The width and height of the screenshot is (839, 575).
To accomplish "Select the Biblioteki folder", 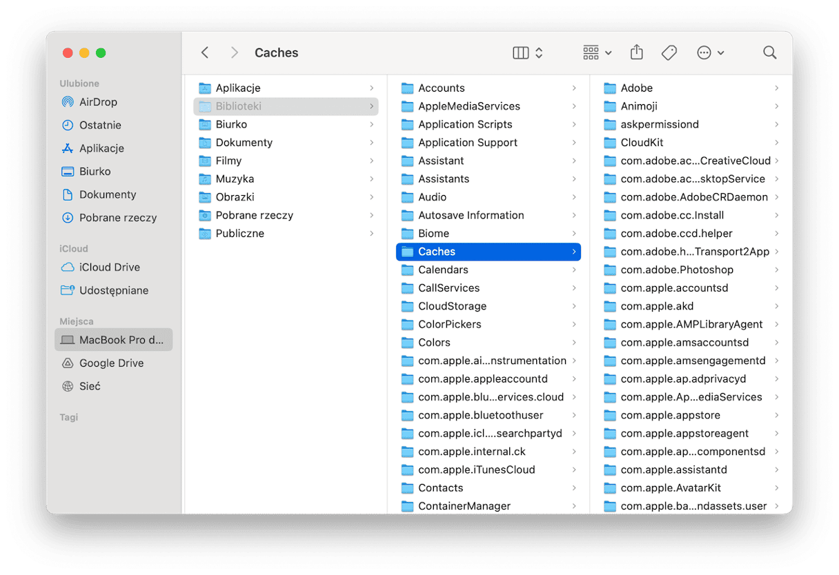I will pyautogui.click(x=286, y=106).
